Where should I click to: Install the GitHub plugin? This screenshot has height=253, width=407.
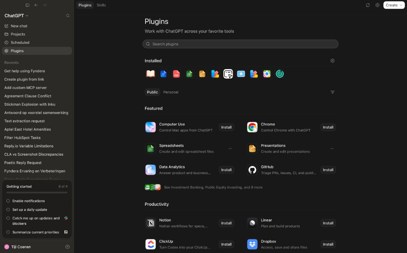328,170
